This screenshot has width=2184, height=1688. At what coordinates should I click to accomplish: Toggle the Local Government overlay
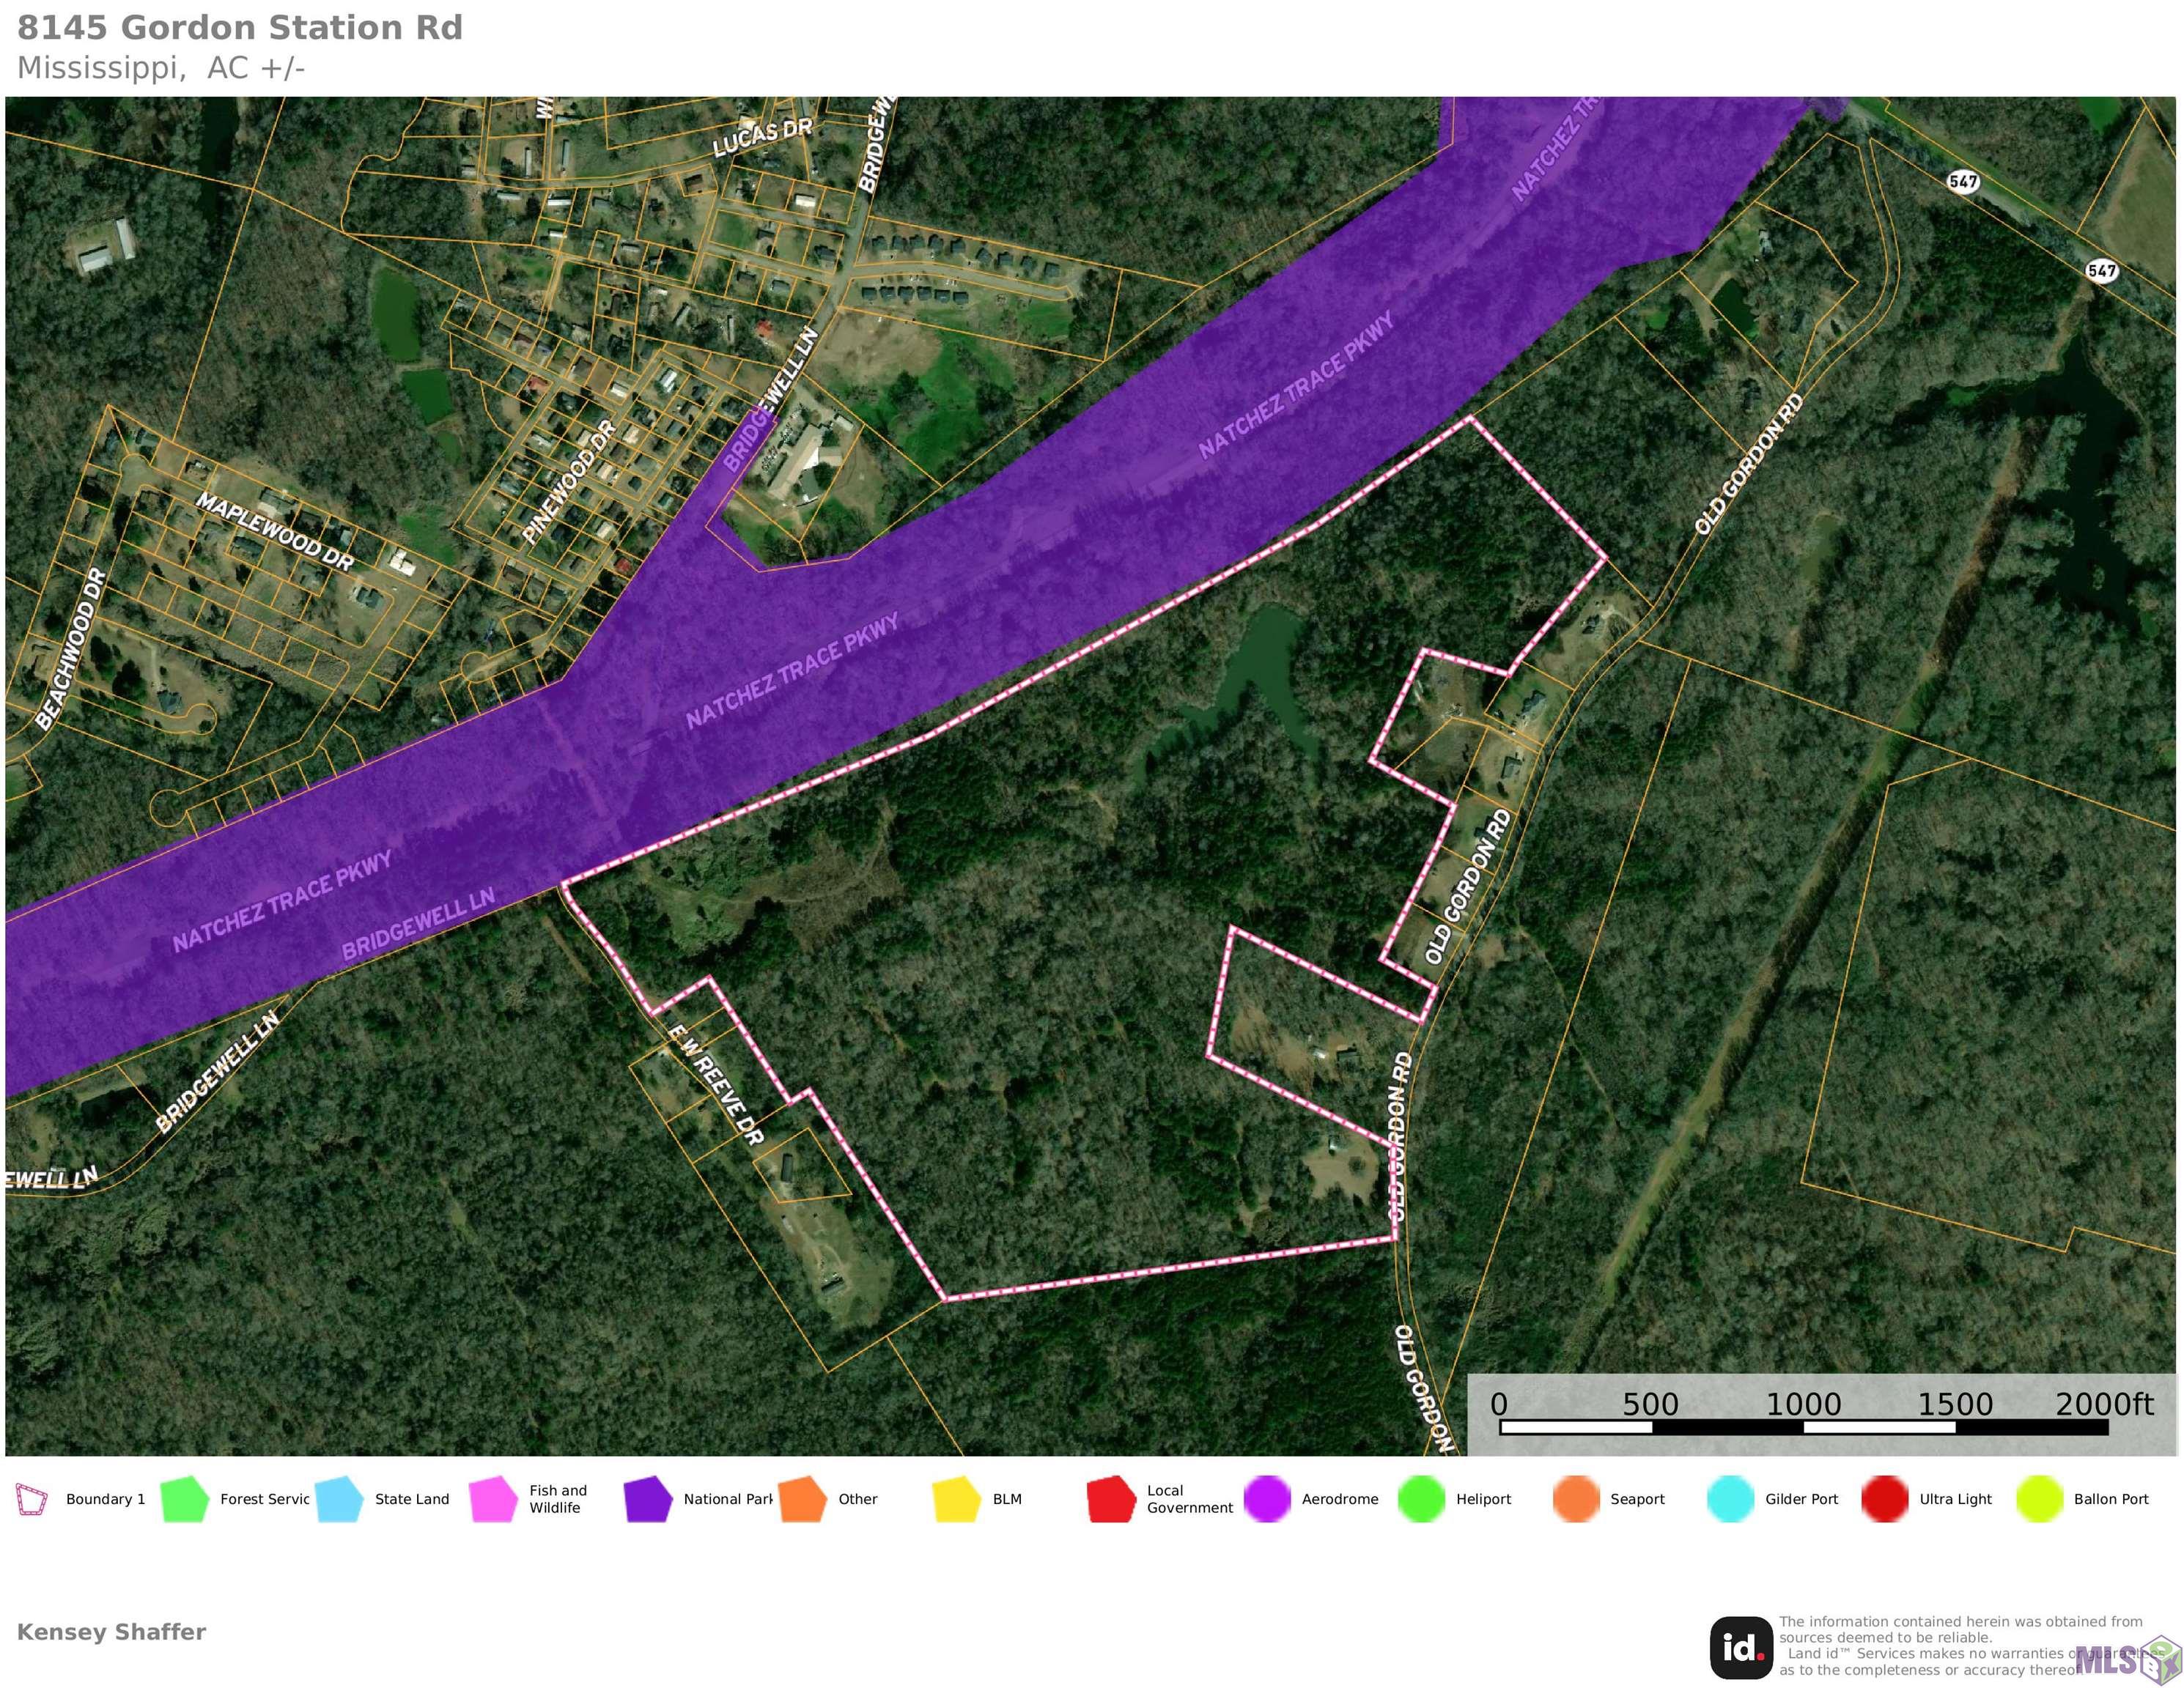click(x=1110, y=1499)
